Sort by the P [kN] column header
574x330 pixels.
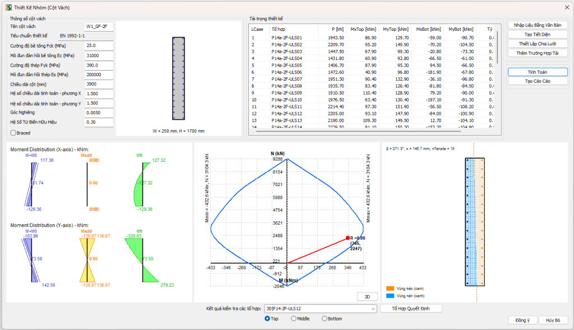point(337,29)
